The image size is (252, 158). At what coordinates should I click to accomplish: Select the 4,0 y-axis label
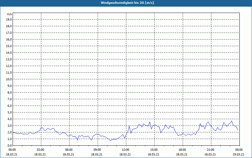click(10, 119)
